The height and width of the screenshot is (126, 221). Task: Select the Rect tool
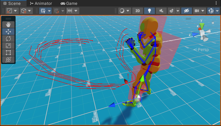(x=8, y=52)
